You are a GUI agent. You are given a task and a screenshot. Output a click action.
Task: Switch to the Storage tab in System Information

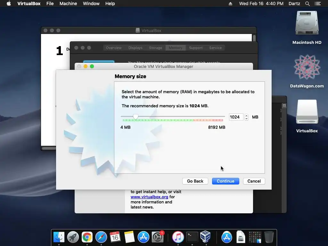155,48
